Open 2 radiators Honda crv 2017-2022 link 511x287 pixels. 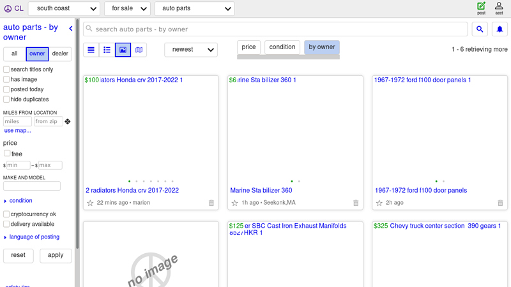(x=132, y=190)
